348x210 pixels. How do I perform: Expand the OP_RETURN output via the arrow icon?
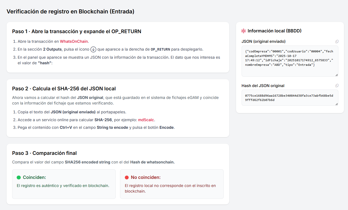(93, 49)
